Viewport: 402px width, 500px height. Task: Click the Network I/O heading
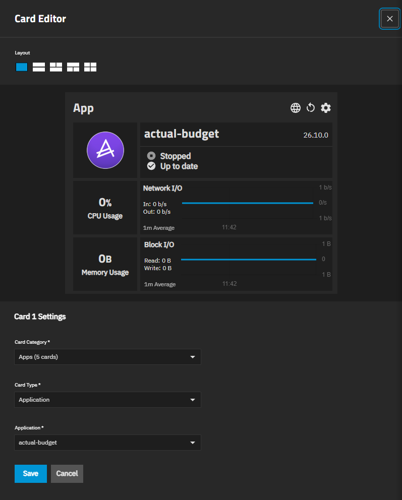point(163,188)
